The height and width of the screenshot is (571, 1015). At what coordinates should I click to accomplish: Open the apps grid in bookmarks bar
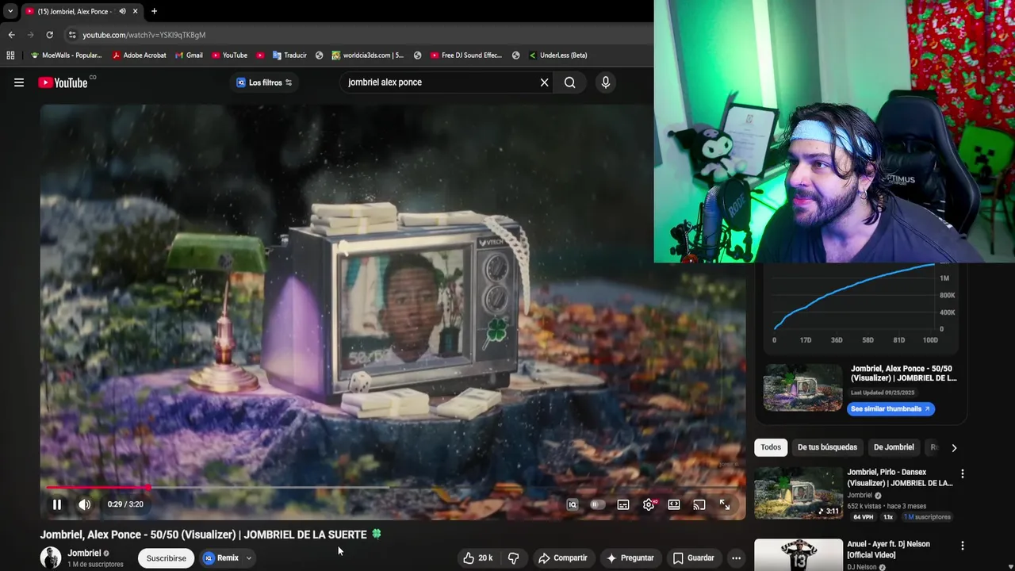(10, 56)
